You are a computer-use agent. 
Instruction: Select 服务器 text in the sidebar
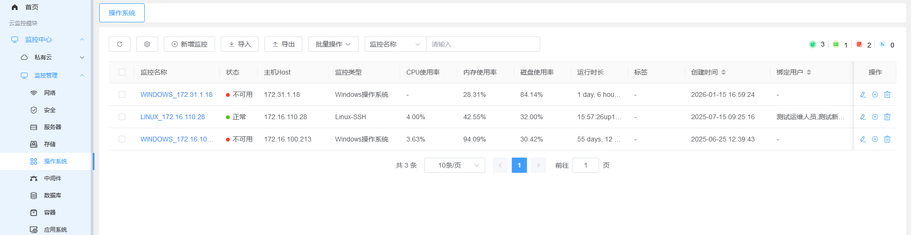pyautogui.click(x=53, y=127)
